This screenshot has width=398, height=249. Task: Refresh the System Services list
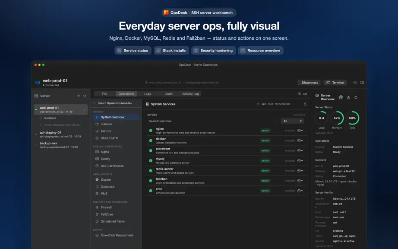[305, 104]
